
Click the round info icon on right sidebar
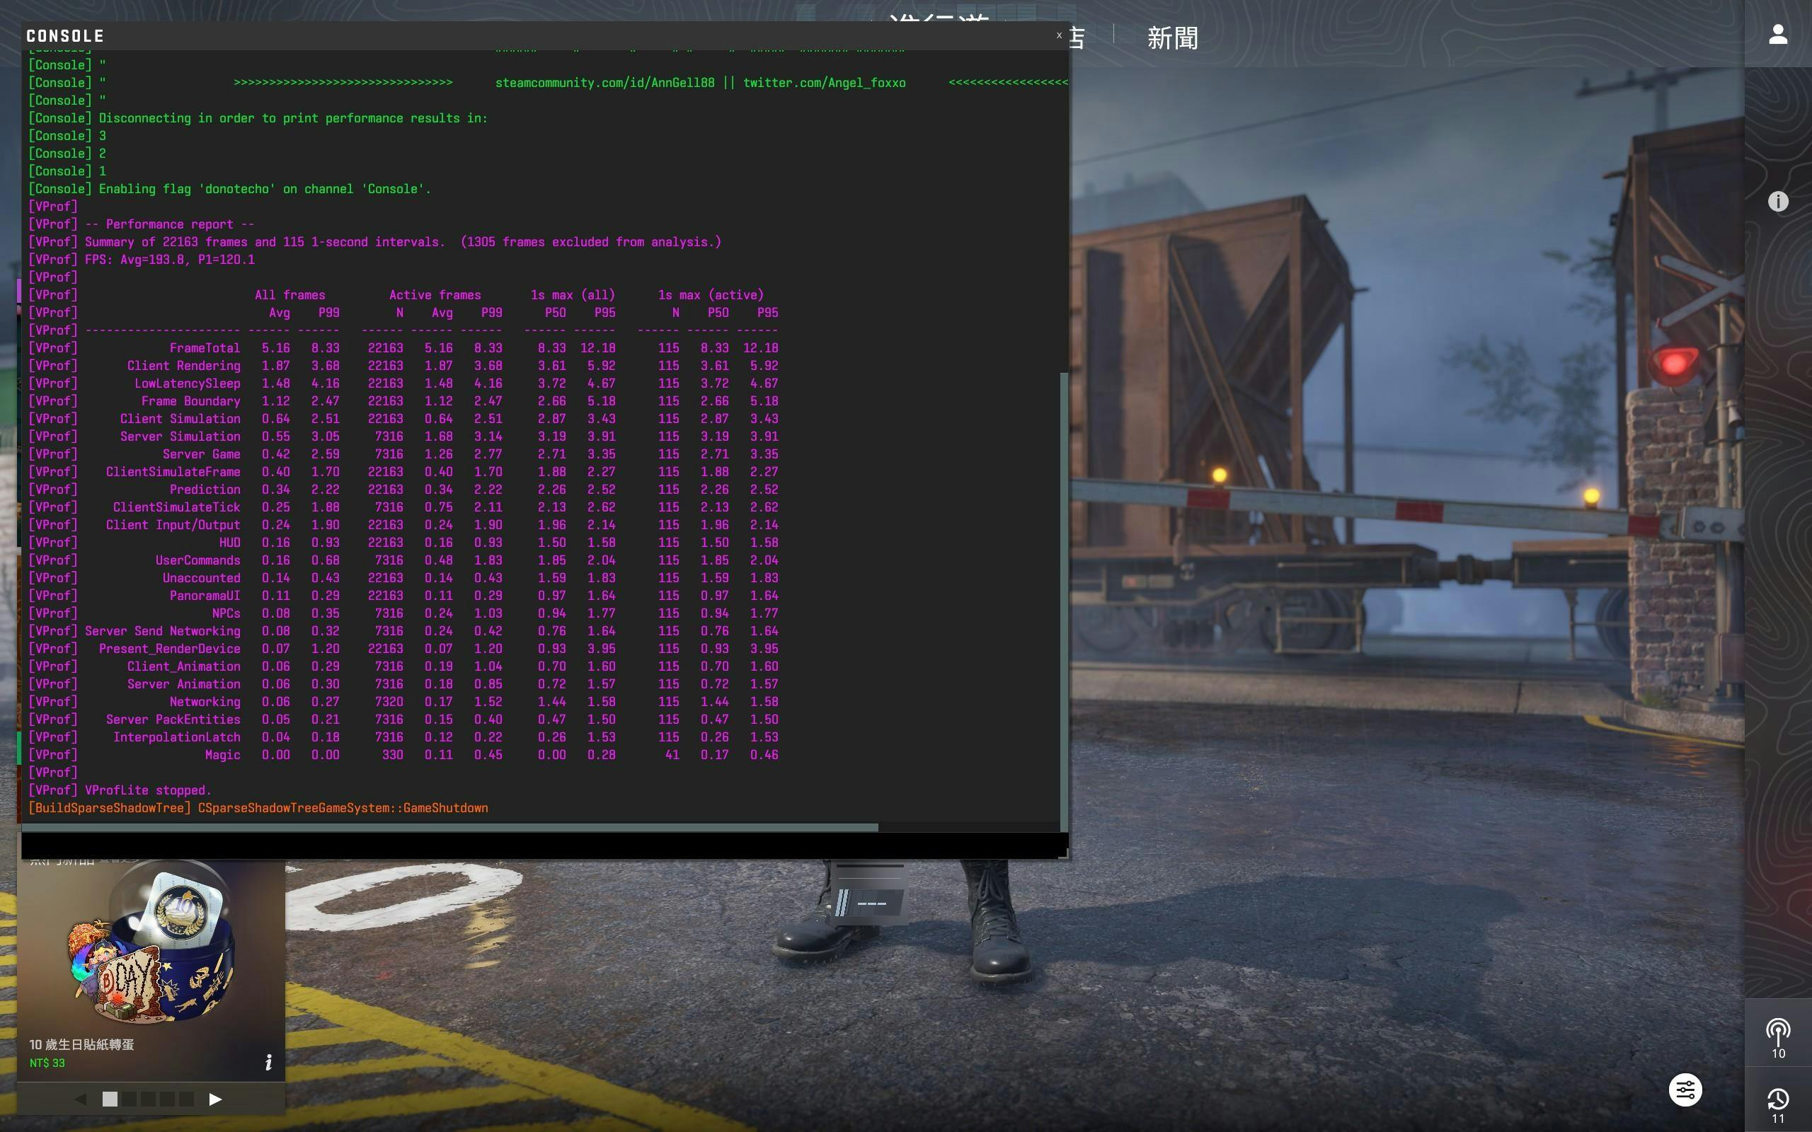point(1777,202)
